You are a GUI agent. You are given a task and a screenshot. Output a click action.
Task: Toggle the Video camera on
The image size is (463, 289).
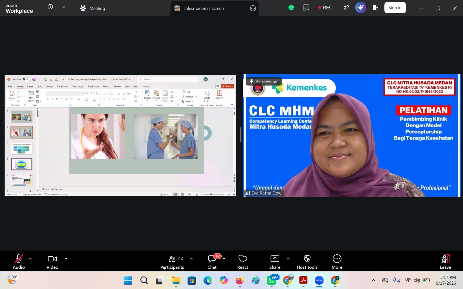click(x=52, y=262)
